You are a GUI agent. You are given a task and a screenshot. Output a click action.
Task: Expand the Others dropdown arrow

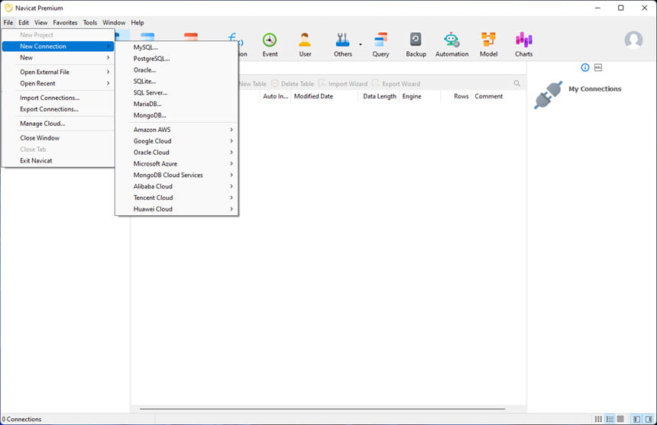pos(361,44)
